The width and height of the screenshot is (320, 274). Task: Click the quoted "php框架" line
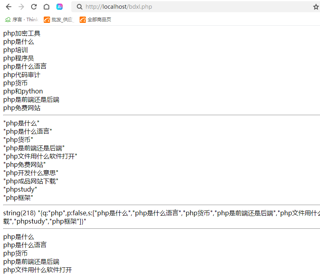18,198
